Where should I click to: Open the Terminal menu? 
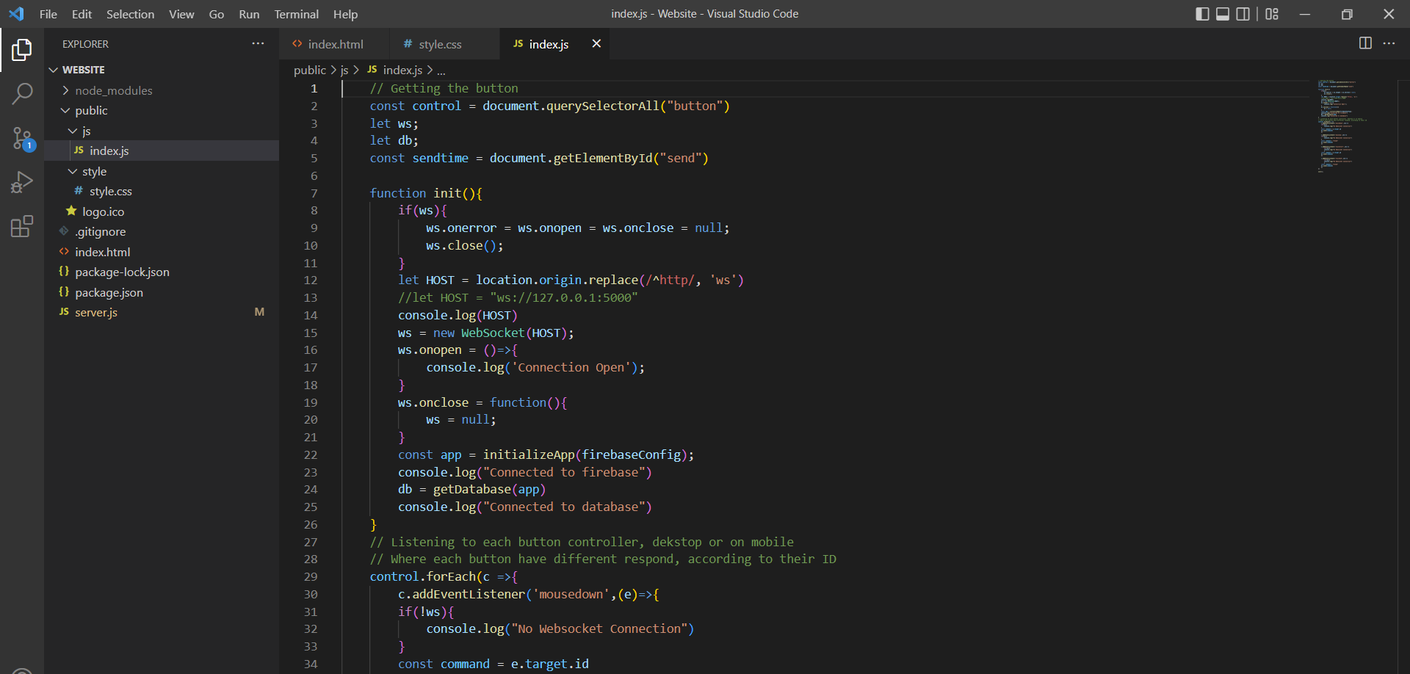pos(296,14)
